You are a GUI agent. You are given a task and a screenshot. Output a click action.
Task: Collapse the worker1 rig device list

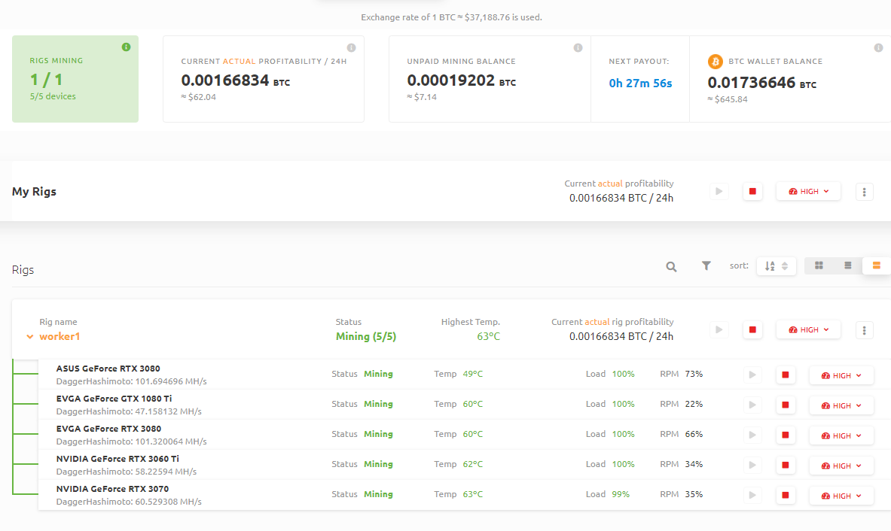tap(30, 337)
